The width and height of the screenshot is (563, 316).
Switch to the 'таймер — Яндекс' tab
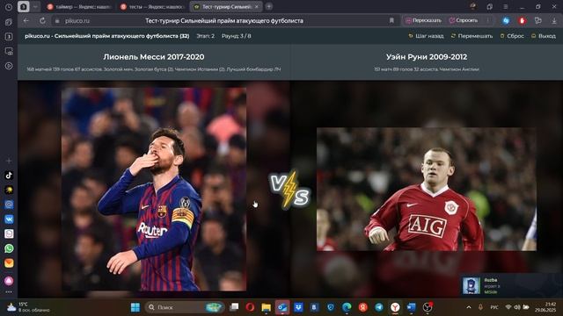pos(79,7)
